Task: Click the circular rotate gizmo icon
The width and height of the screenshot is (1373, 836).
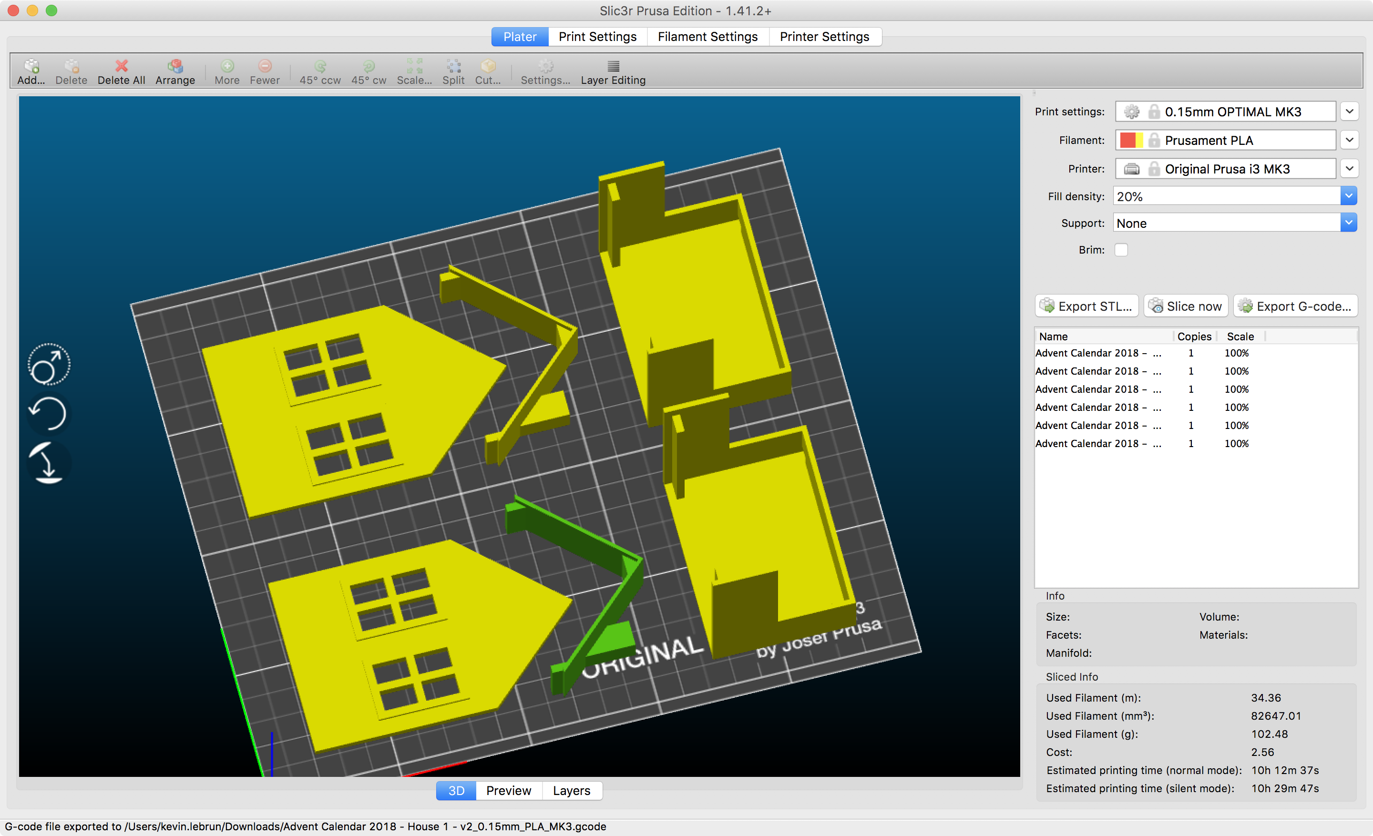Action: 49,365
